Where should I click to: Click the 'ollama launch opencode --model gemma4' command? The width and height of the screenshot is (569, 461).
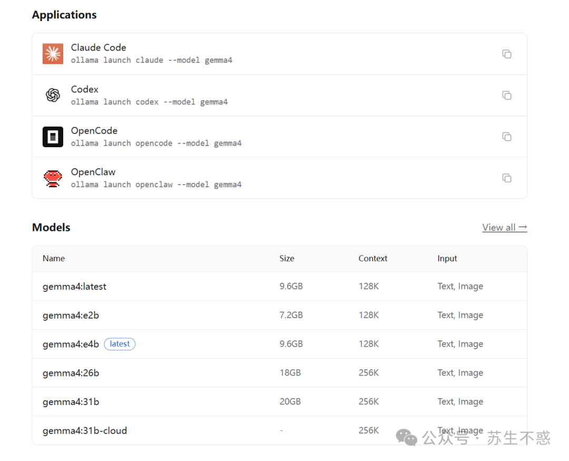tap(156, 143)
